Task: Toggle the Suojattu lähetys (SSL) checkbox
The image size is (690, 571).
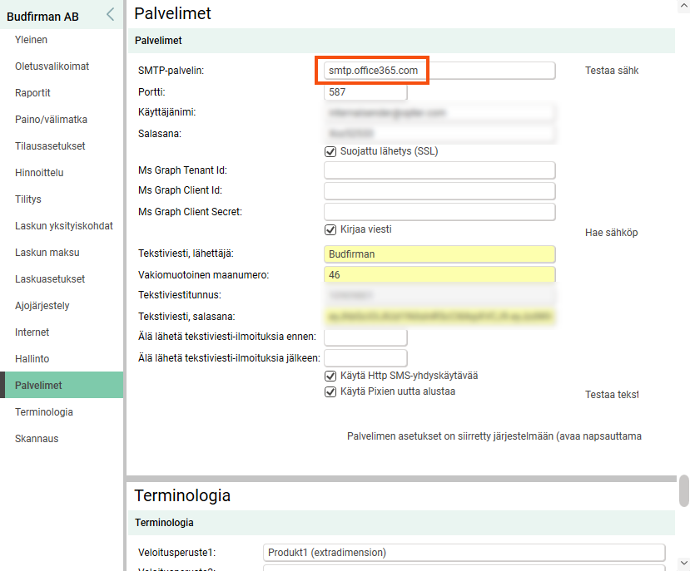Action: (x=330, y=152)
